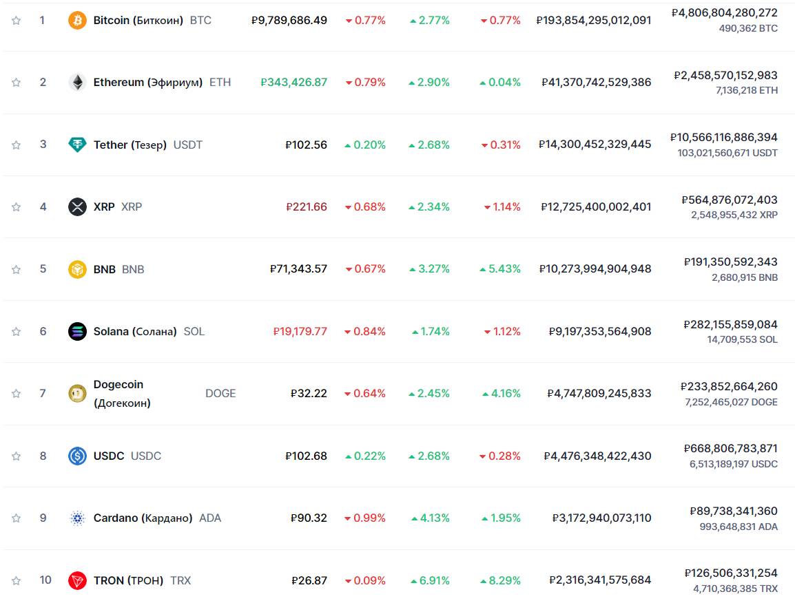This screenshot has height=603, width=795.
Task: Click the TRON logo icon
Action: click(x=77, y=580)
